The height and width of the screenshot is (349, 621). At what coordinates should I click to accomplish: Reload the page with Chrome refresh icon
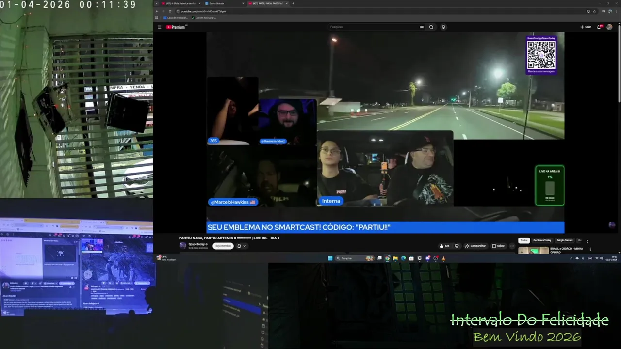point(170,11)
